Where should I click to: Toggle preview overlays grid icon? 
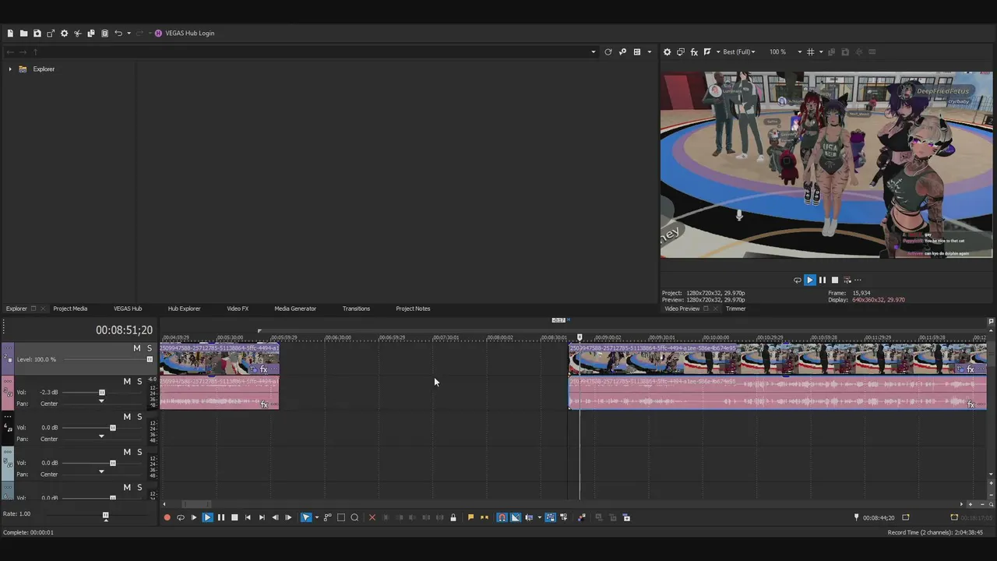point(811,52)
